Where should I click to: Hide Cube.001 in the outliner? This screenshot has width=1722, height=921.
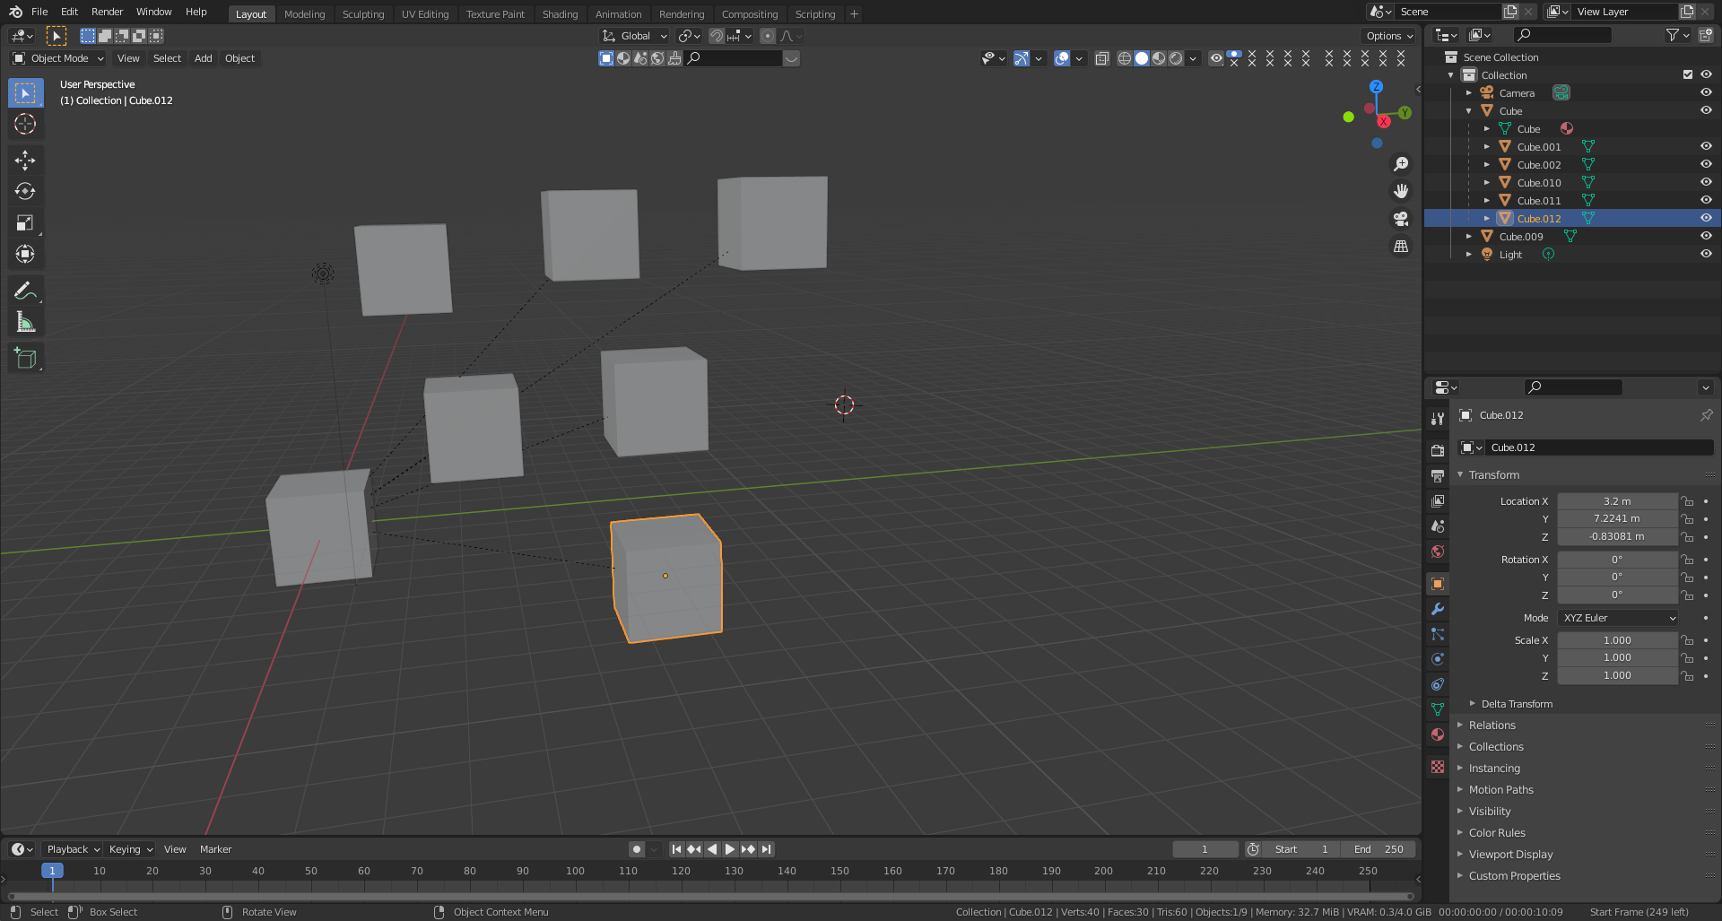click(x=1706, y=146)
